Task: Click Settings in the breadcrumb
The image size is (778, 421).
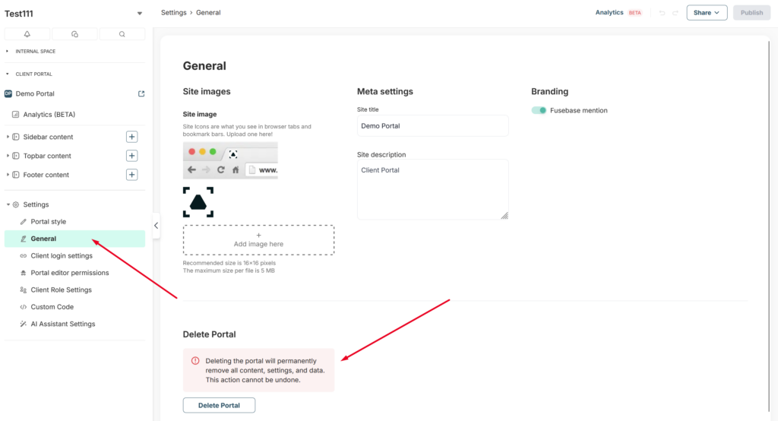Action: (x=174, y=12)
